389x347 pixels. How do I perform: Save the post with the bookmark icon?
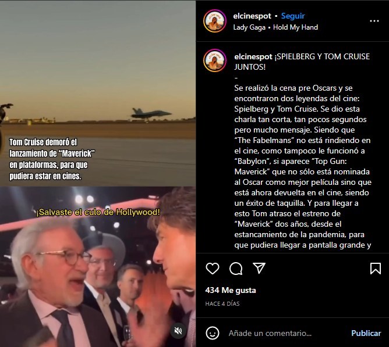pyautogui.click(x=376, y=269)
